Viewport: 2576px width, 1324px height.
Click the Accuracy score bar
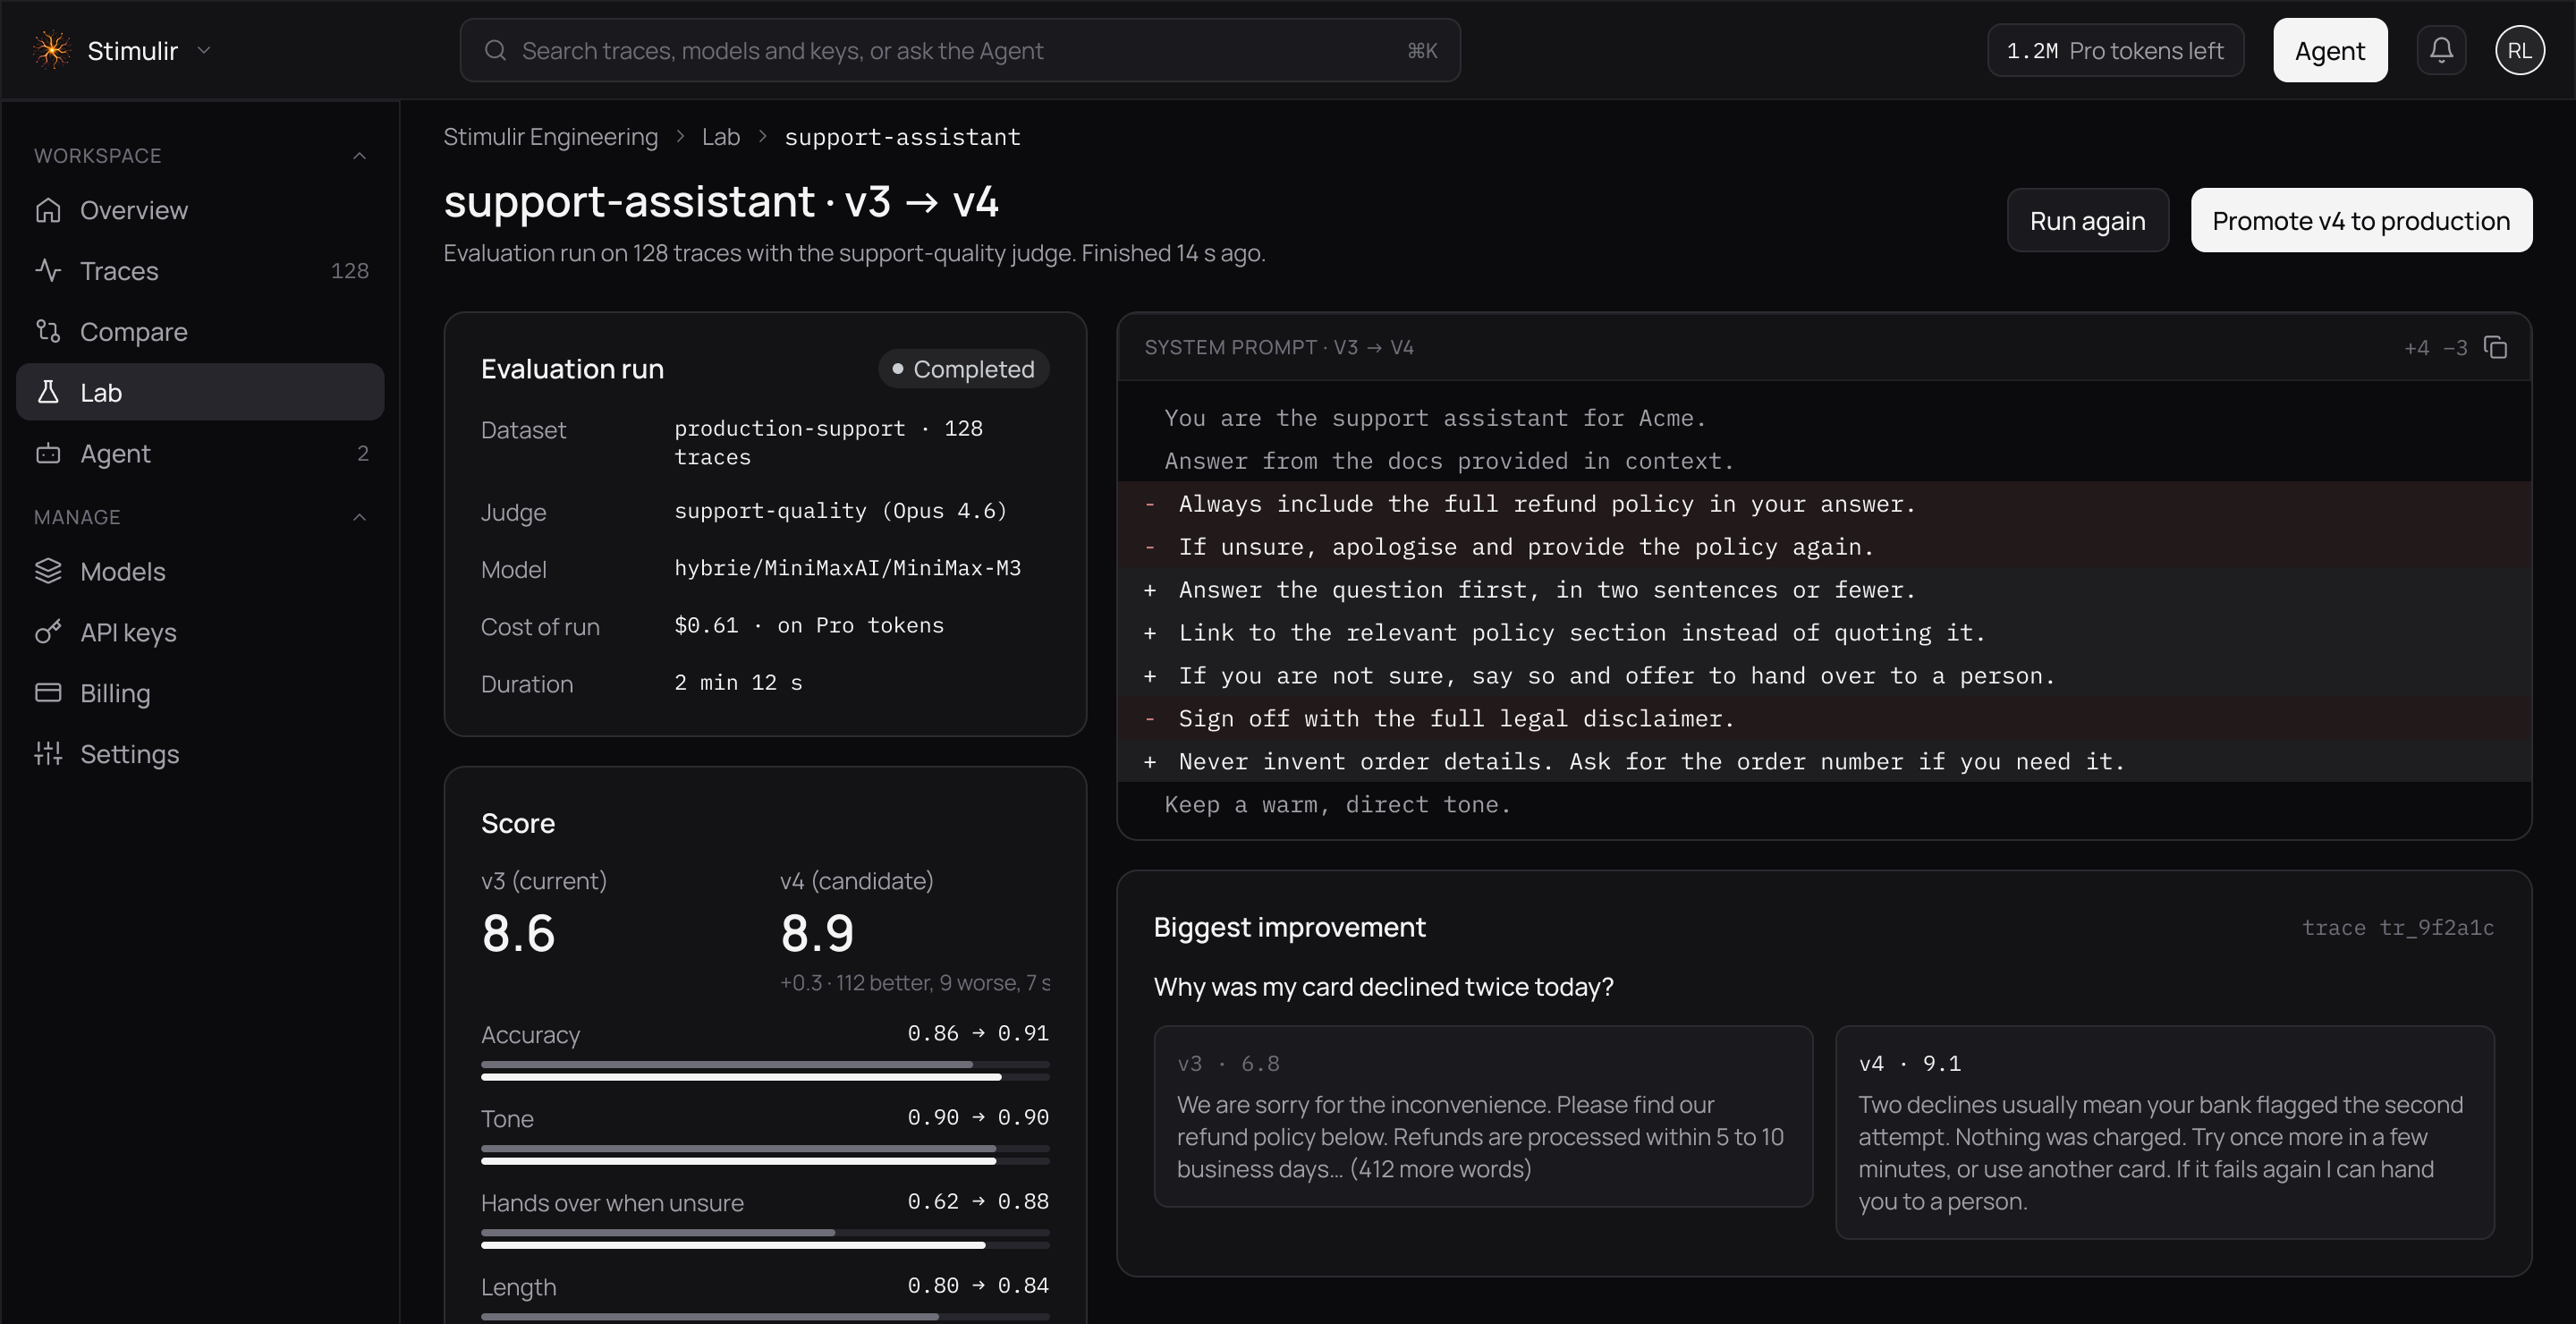pyautogui.click(x=765, y=1071)
